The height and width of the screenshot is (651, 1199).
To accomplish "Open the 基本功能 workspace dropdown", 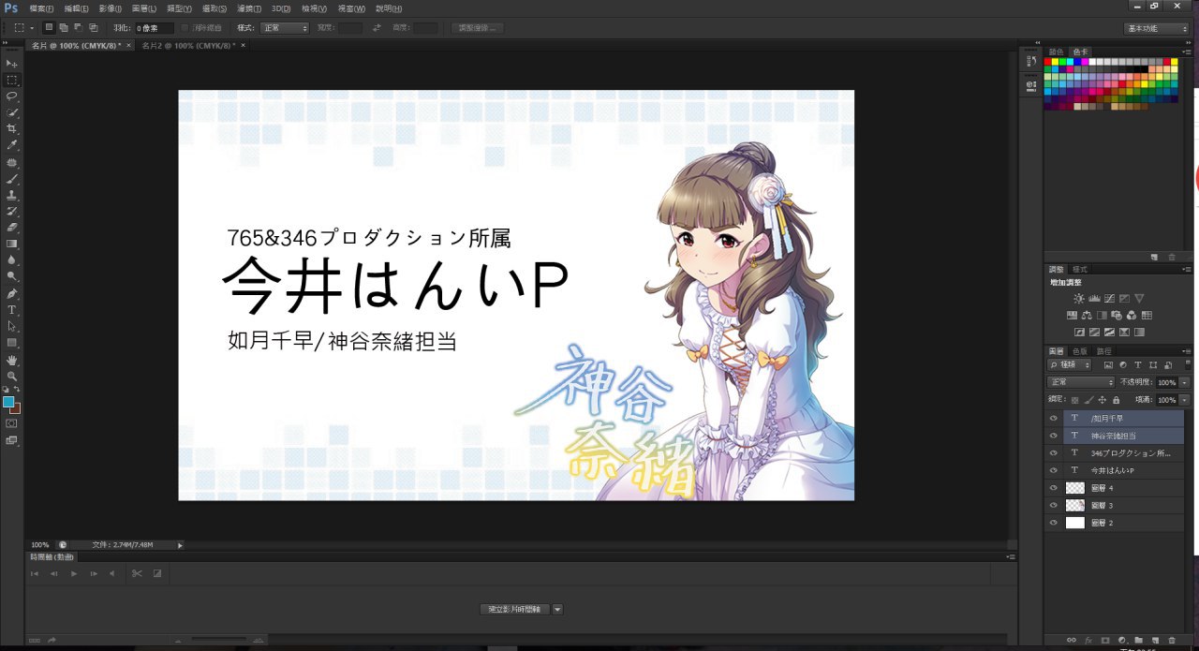I will (x=1156, y=28).
